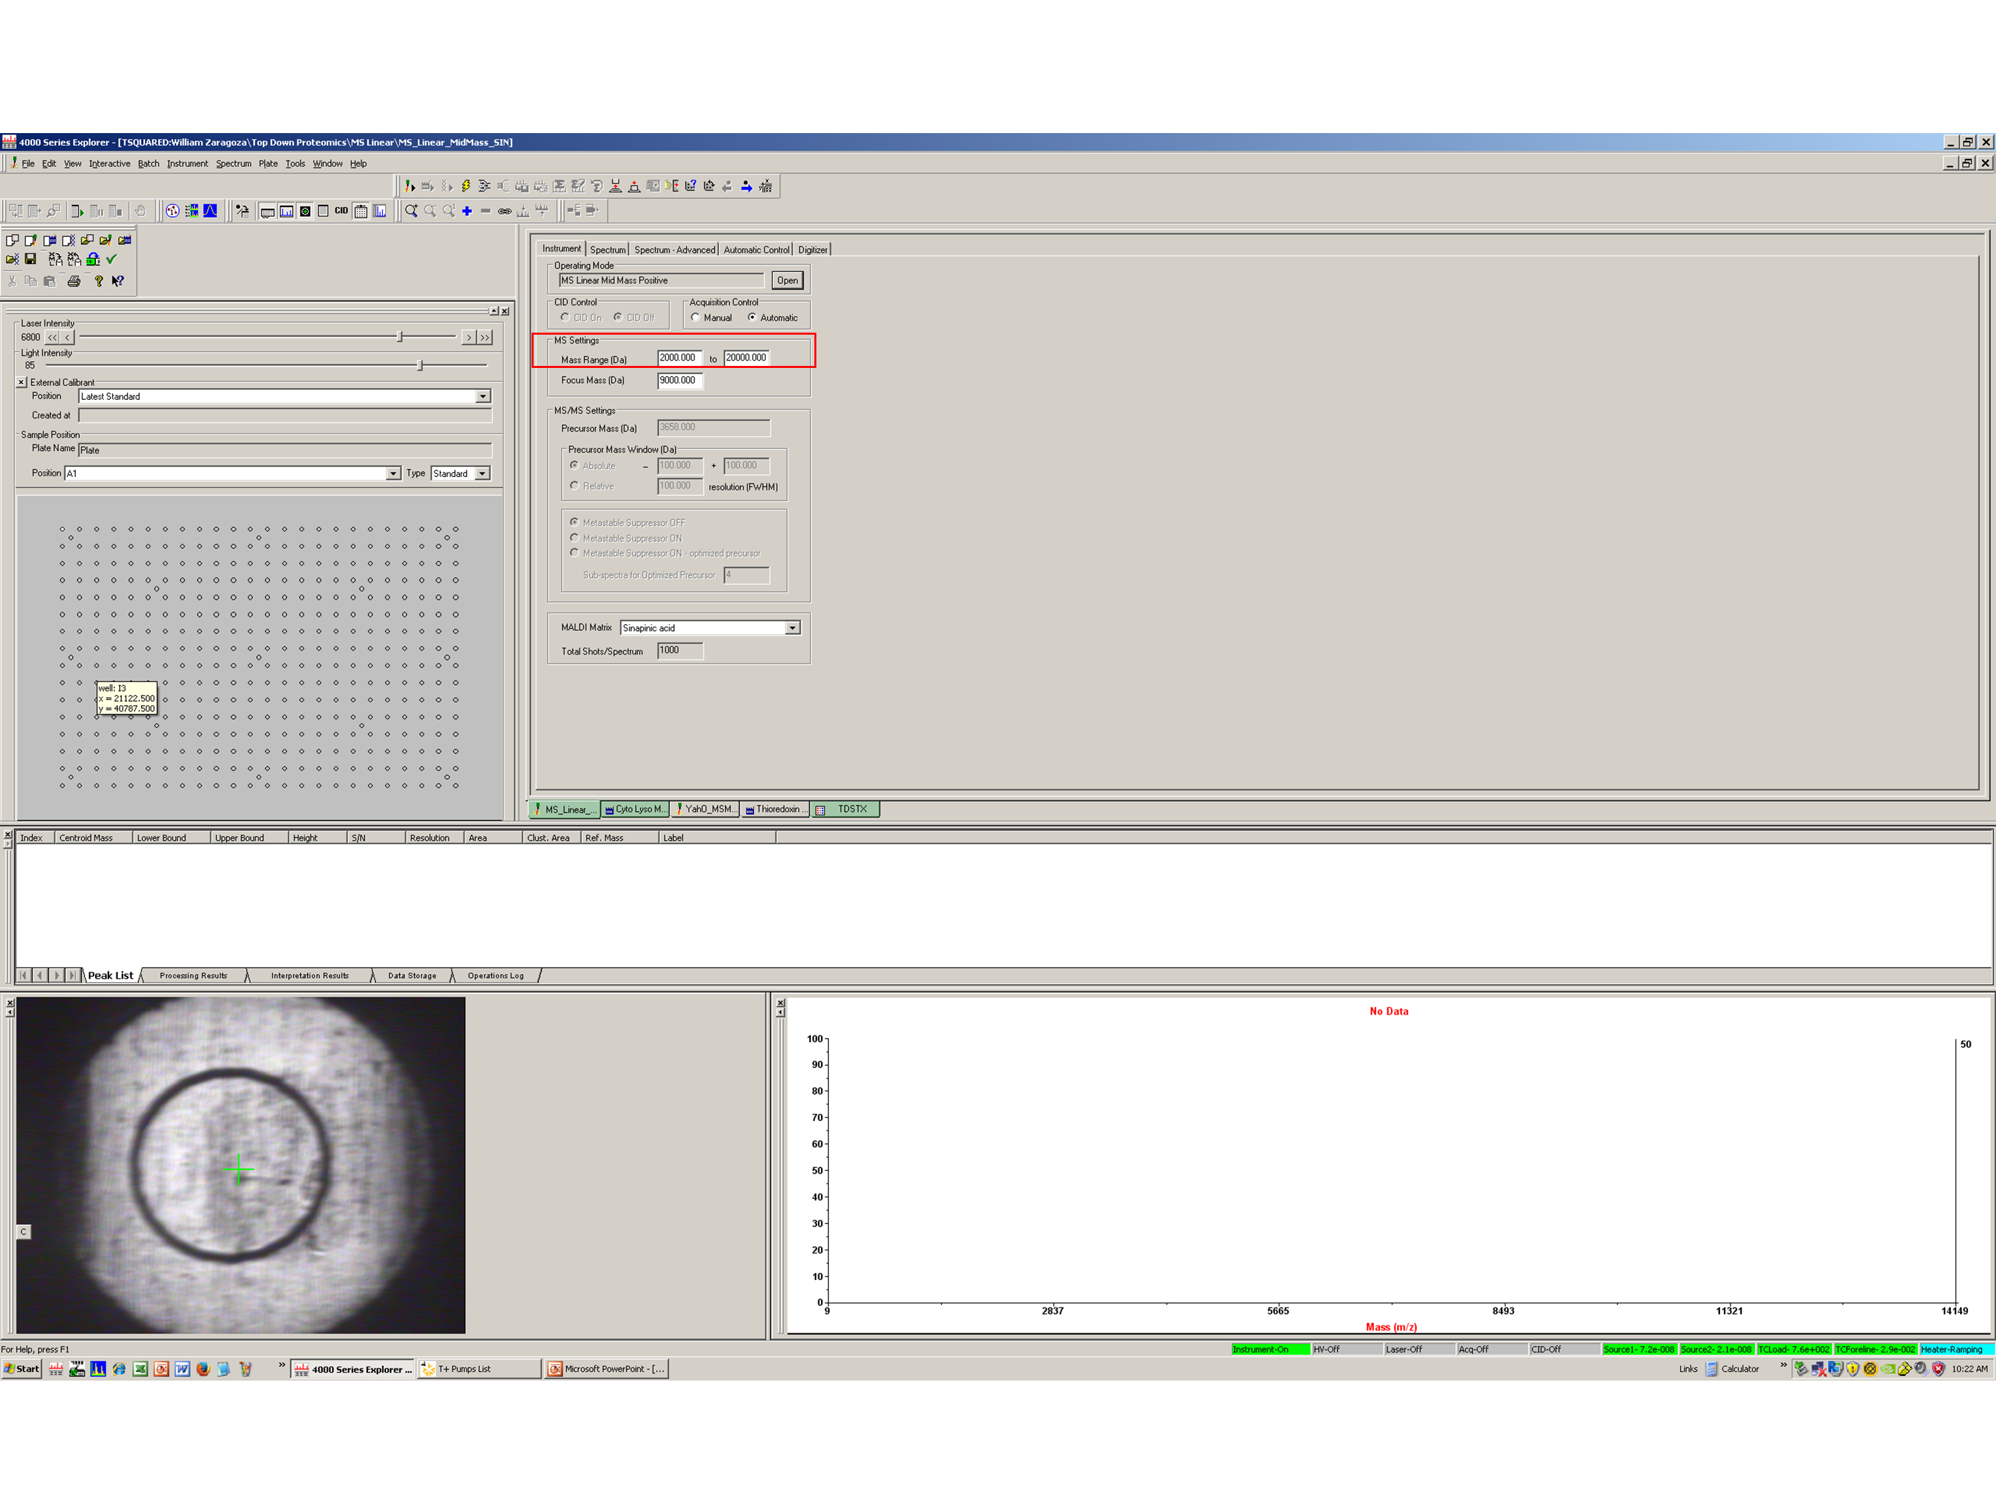Click the green checkmark icon

112,259
